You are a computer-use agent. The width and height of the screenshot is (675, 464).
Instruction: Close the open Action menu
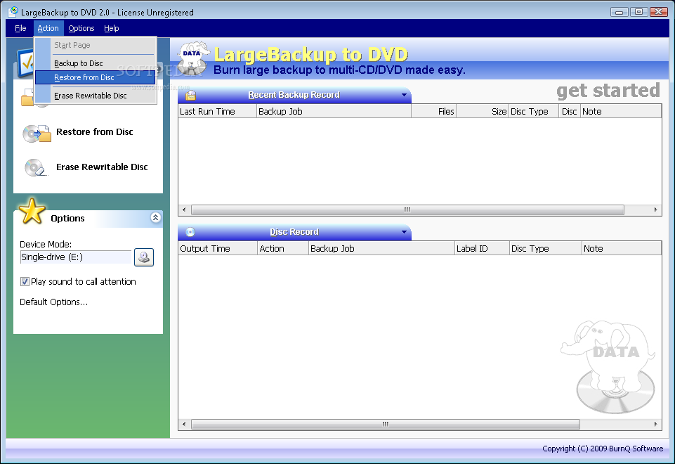[48, 28]
